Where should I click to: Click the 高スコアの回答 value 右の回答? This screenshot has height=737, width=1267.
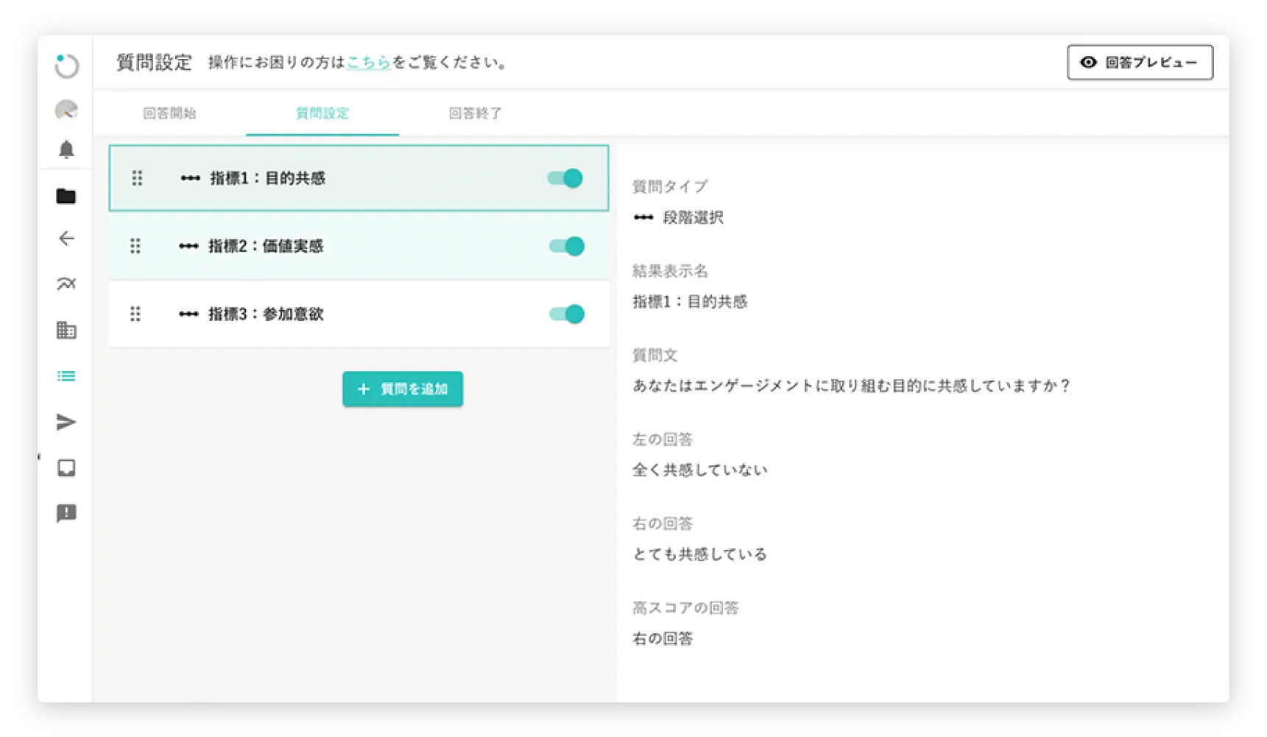tap(663, 638)
